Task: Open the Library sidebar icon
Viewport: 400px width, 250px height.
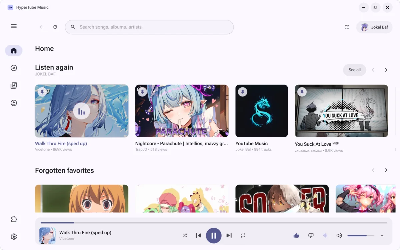Action: [14, 86]
